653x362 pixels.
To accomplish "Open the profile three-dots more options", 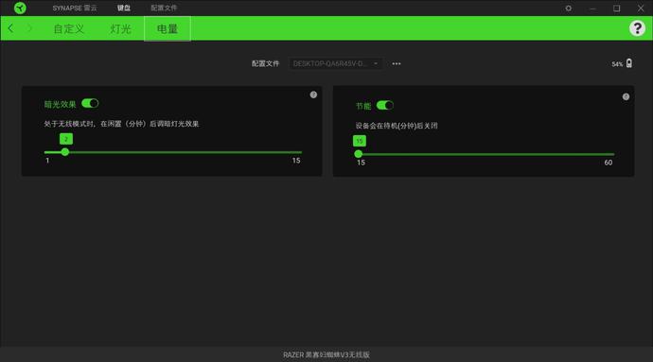I will [397, 63].
